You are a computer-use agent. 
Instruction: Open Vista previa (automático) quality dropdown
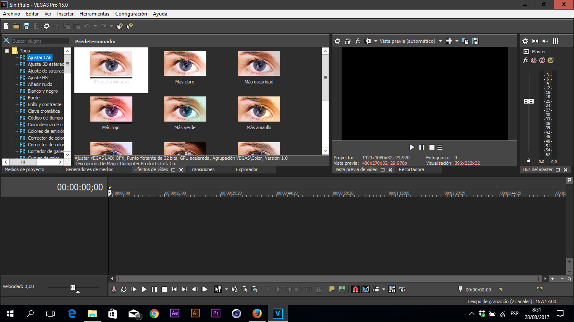[440, 41]
